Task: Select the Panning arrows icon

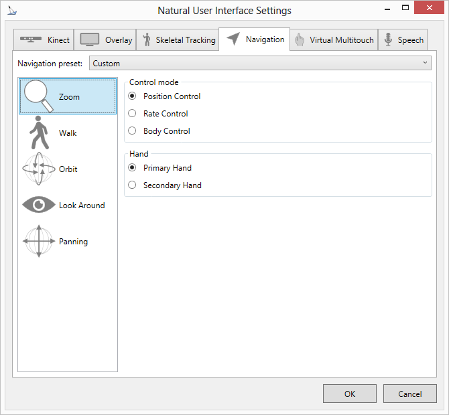Action: coord(39,242)
